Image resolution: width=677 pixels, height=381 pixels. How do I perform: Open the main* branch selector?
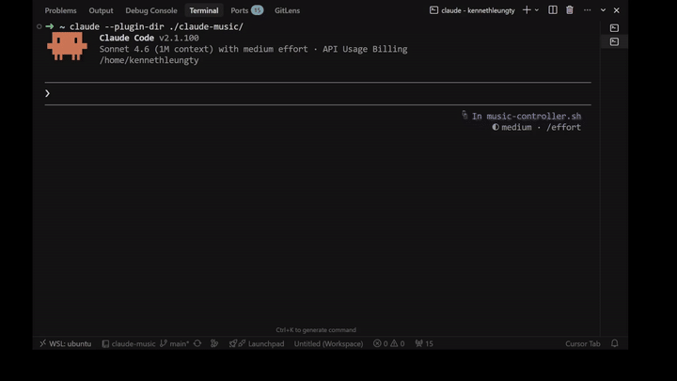(x=175, y=343)
